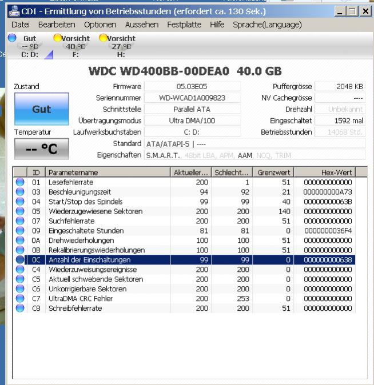Image resolution: width=374 pixels, height=385 pixels.
Task: Click status icon of Anzahl der Einschaltungen row
Action: [20, 260]
